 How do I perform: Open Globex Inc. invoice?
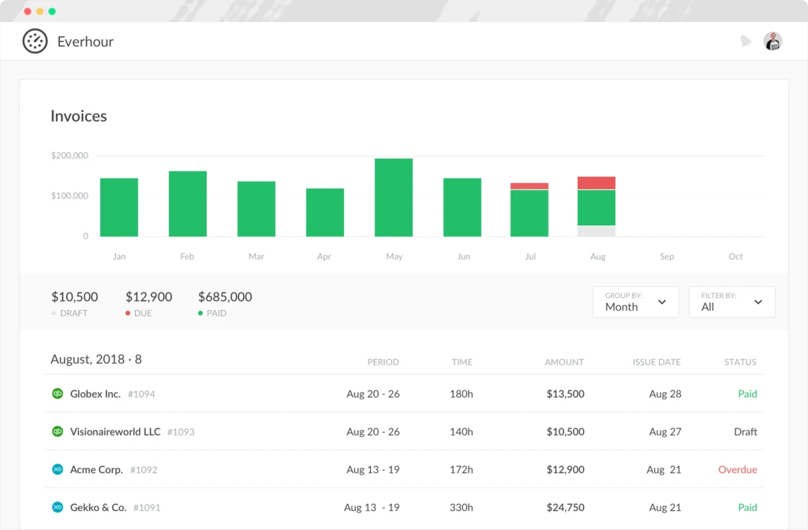(x=403, y=394)
